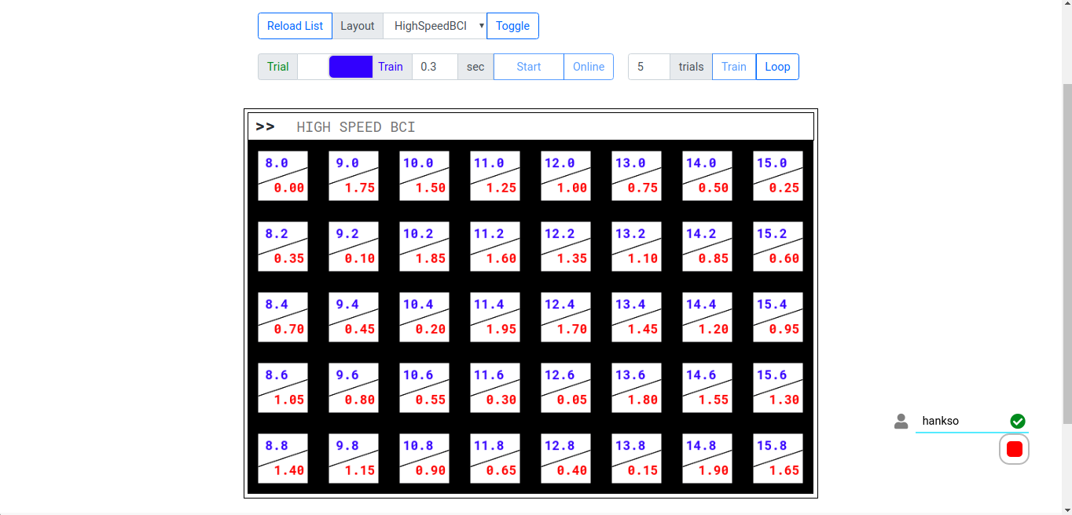The image size is (1072, 515).
Task: Enable Loop mode
Action: tap(777, 67)
